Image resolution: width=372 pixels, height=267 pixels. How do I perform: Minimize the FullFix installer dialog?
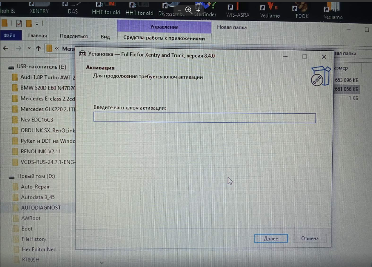(285, 56)
